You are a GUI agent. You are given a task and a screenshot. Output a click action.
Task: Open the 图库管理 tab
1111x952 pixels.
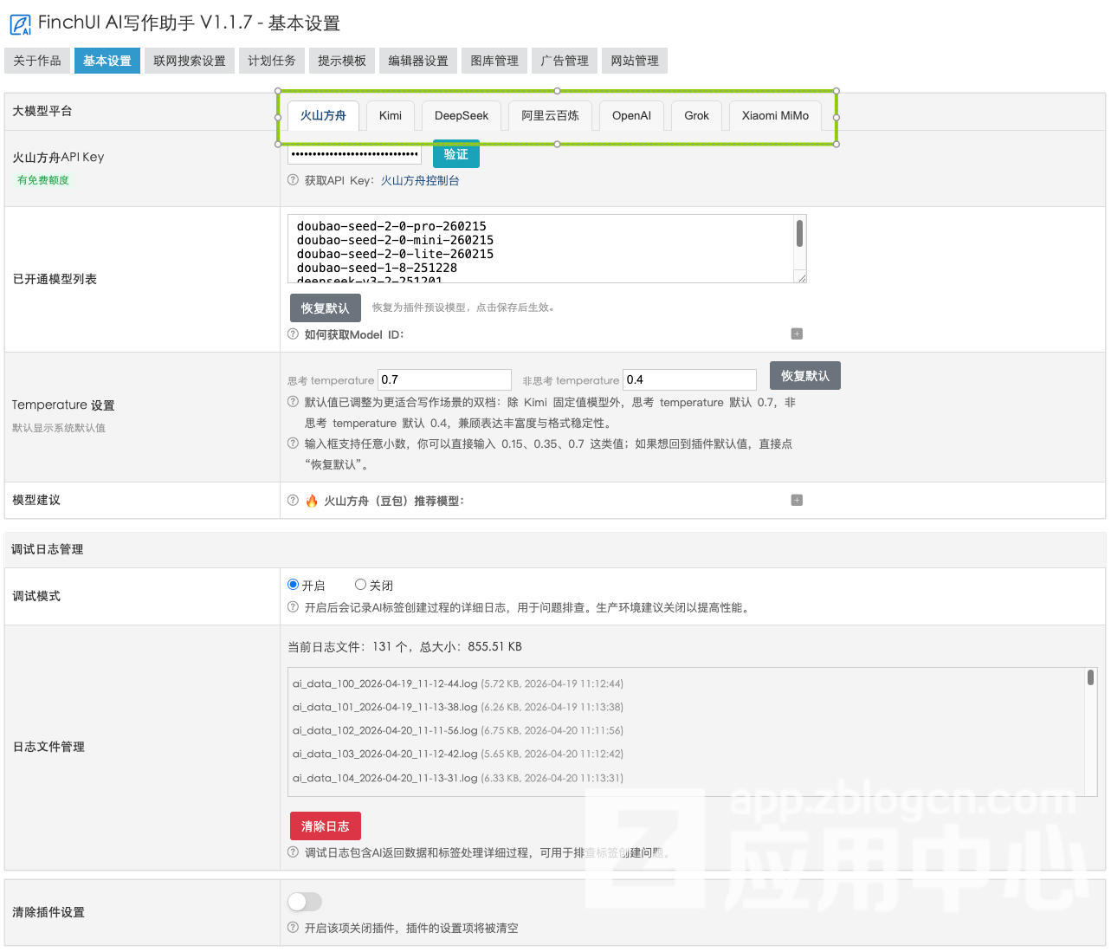click(494, 61)
